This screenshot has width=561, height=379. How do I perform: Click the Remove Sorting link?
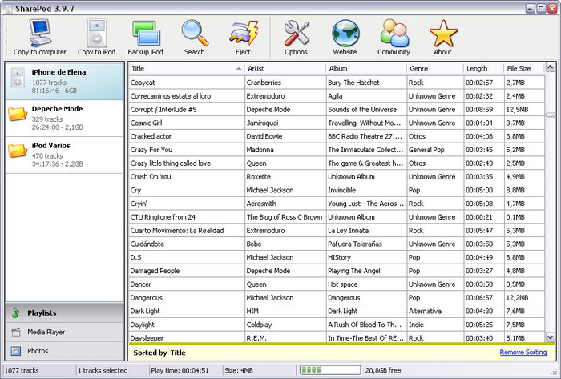[x=523, y=353]
